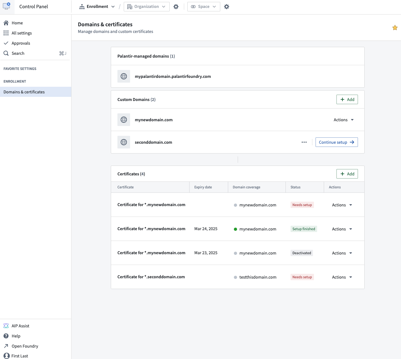
Task: Open Search in the sidebar
Action: (x=35, y=53)
